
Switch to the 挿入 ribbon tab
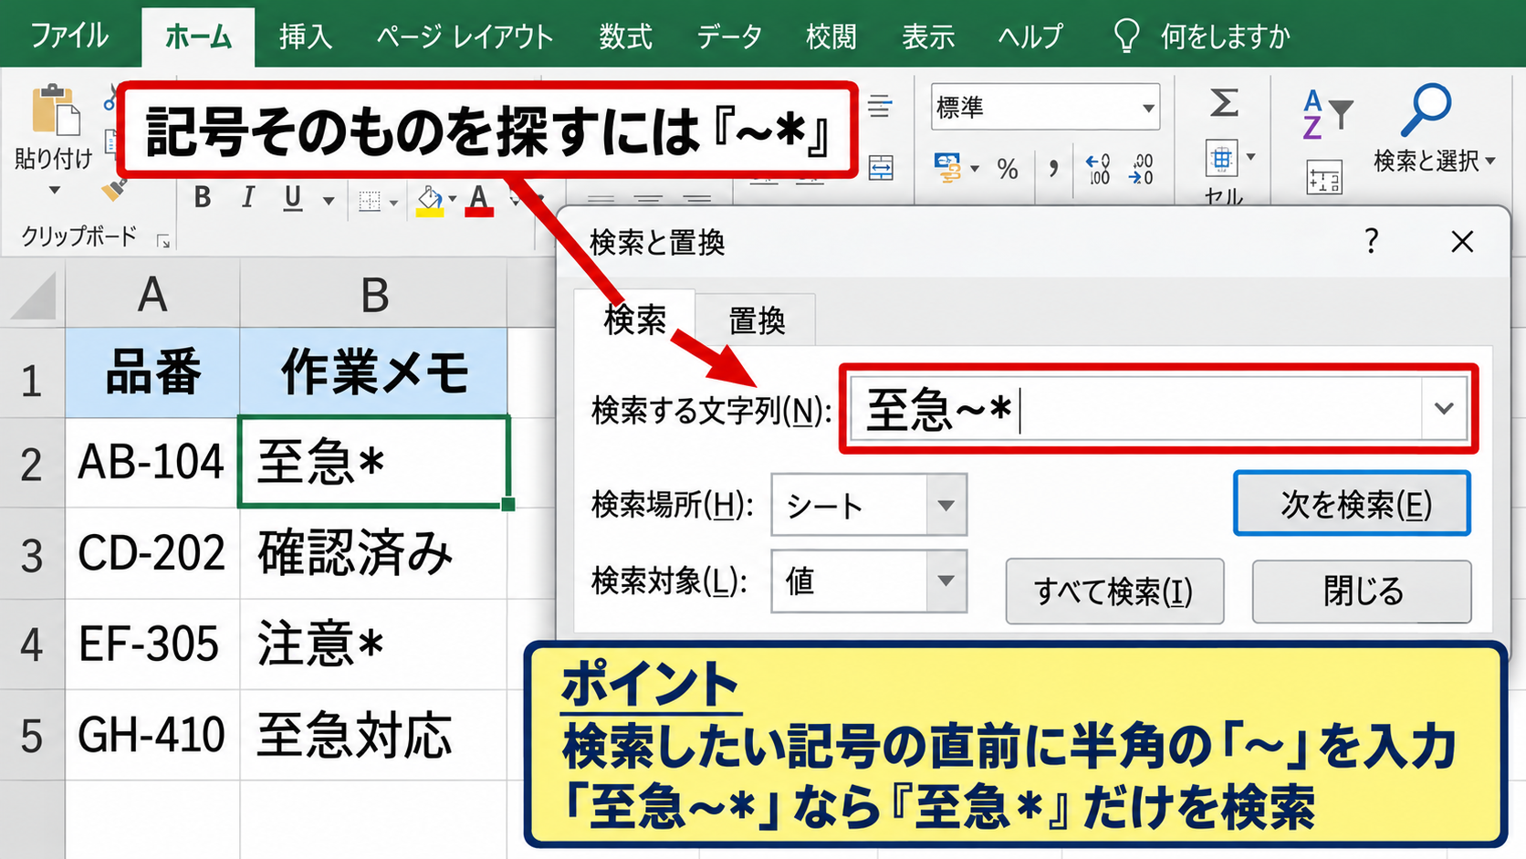[x=306, y=37]
